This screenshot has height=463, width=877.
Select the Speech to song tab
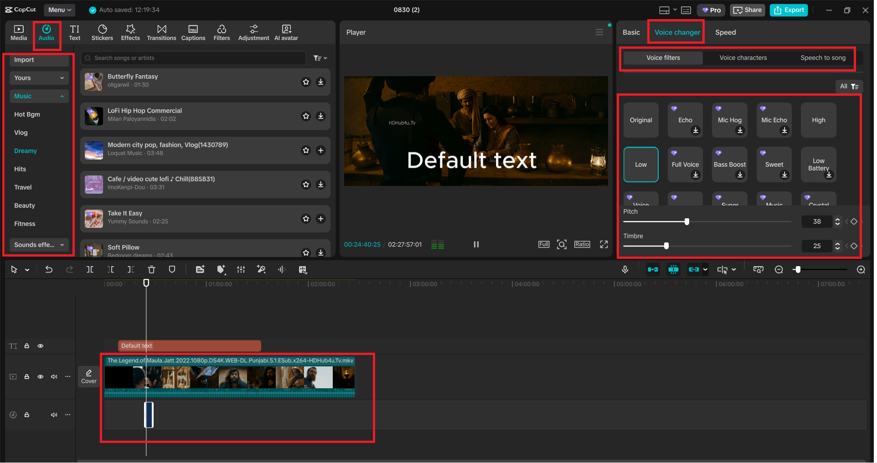pos(823,58)
